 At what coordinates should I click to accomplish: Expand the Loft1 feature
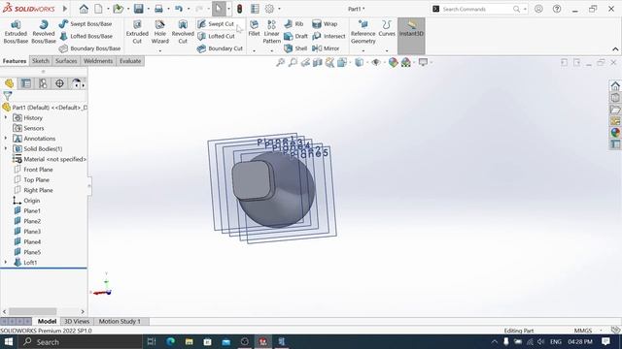(6, 262)
